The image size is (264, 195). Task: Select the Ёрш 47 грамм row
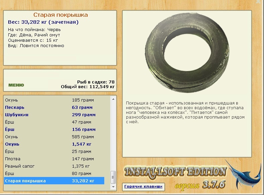54,122
